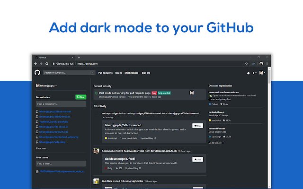Open the plus create-new dropdown
Screen dimensions: 303x189
(x=254, y=73)
